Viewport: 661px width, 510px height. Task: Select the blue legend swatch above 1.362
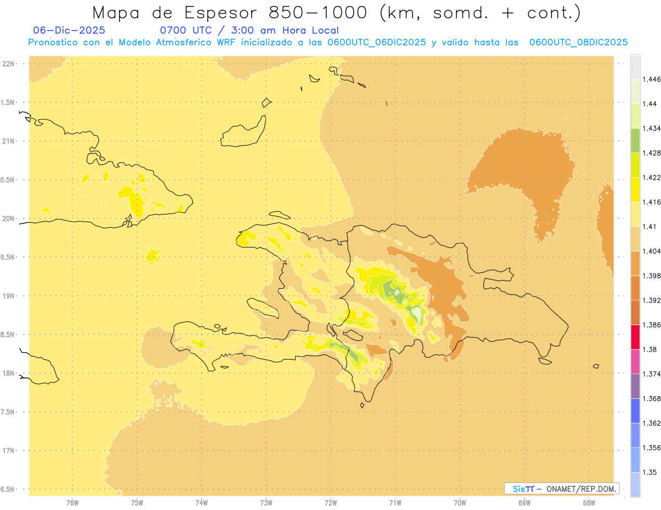click(635, 411)
